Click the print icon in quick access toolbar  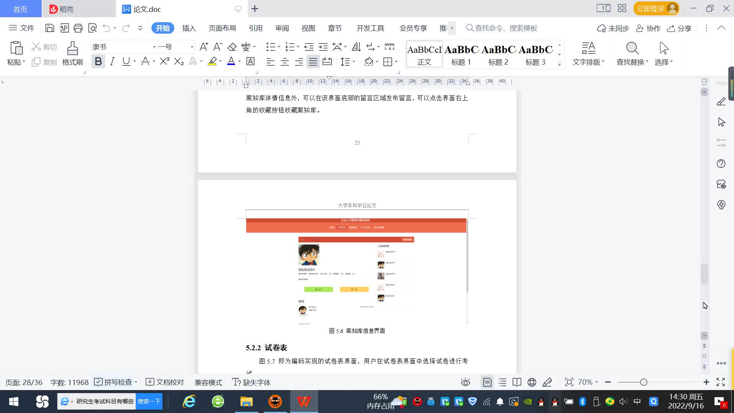coord(78,28)
